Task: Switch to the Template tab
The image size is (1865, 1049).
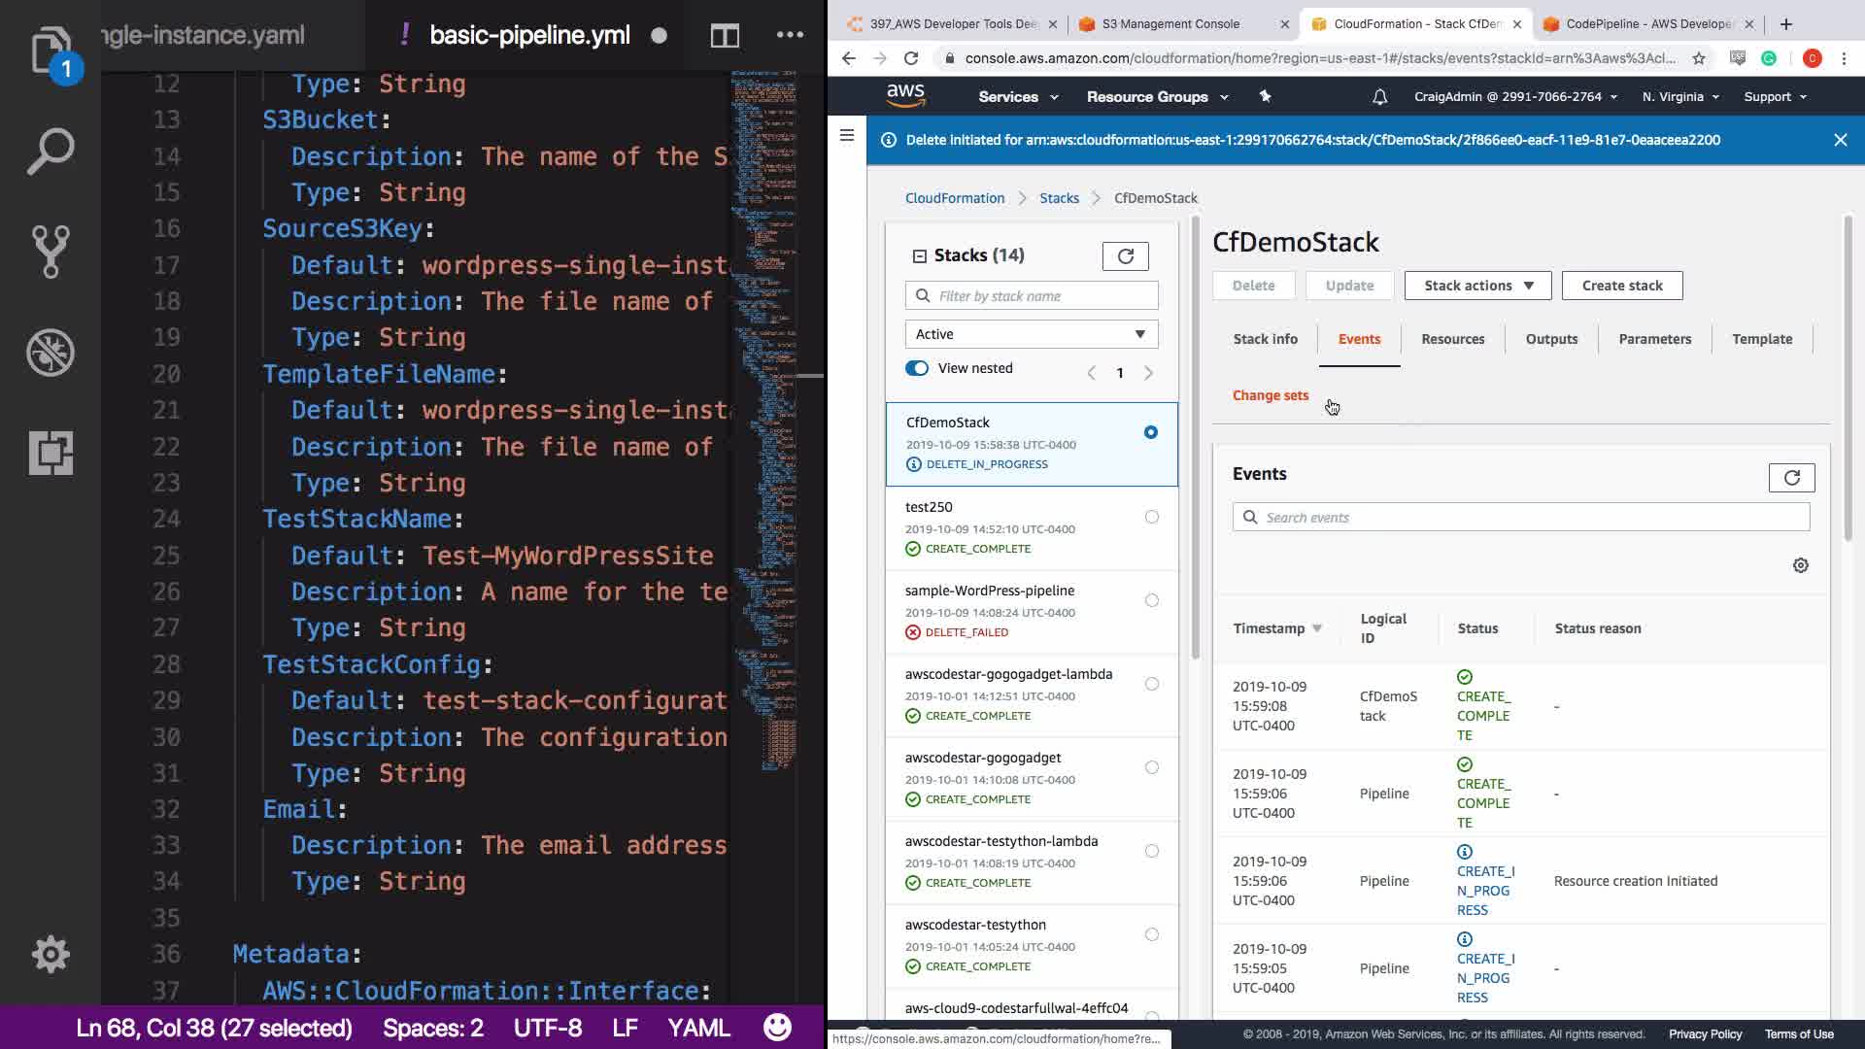Action: coord(1761,339)
